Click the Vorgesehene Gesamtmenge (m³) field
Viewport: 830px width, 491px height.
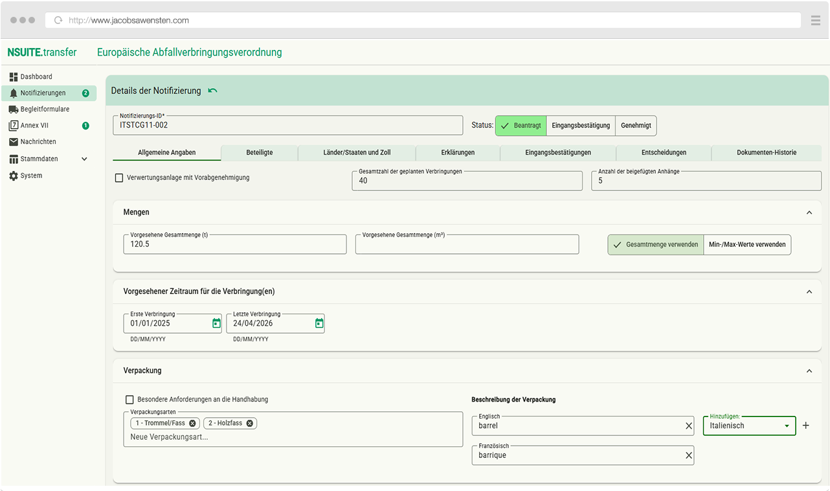(x=466, y=245)
